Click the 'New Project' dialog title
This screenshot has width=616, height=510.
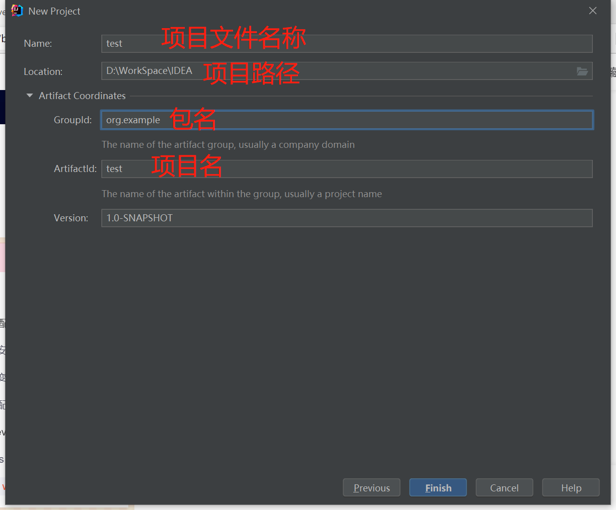54,11
